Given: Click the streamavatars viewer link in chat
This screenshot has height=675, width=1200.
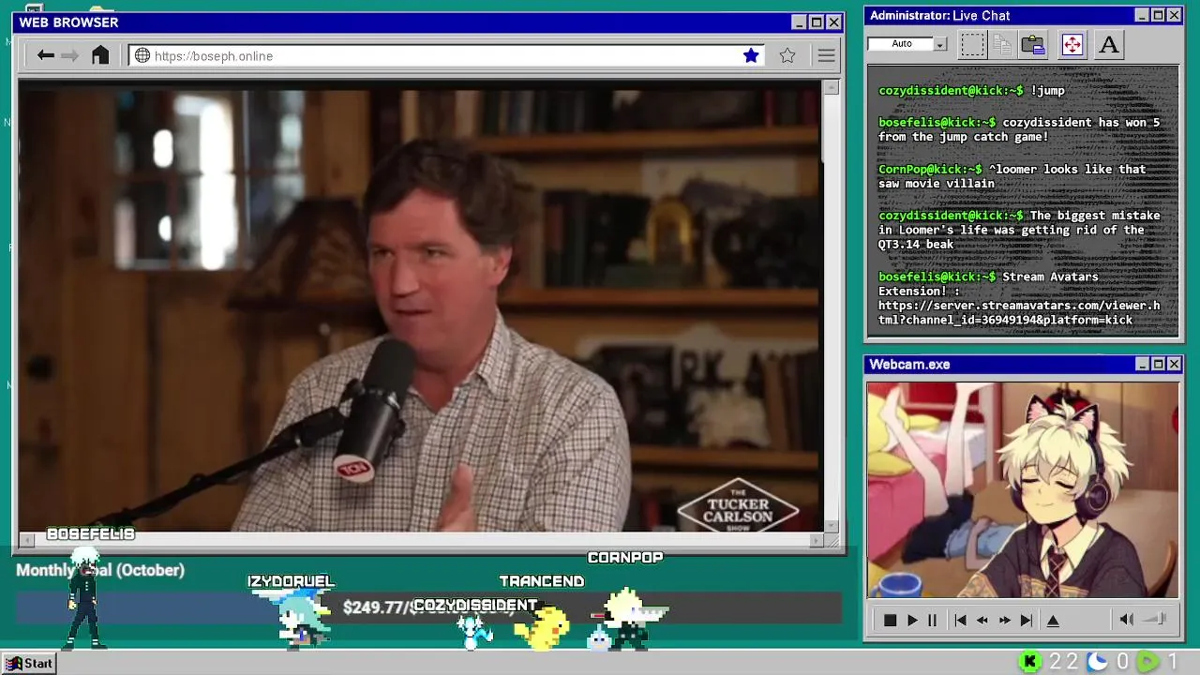Looking at the screenshot, I should pyautogui.click(x=1019, y=312).
